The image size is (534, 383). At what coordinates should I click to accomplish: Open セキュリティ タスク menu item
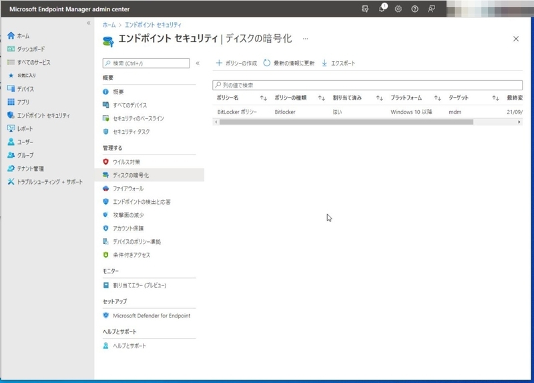tap(131, 132)
